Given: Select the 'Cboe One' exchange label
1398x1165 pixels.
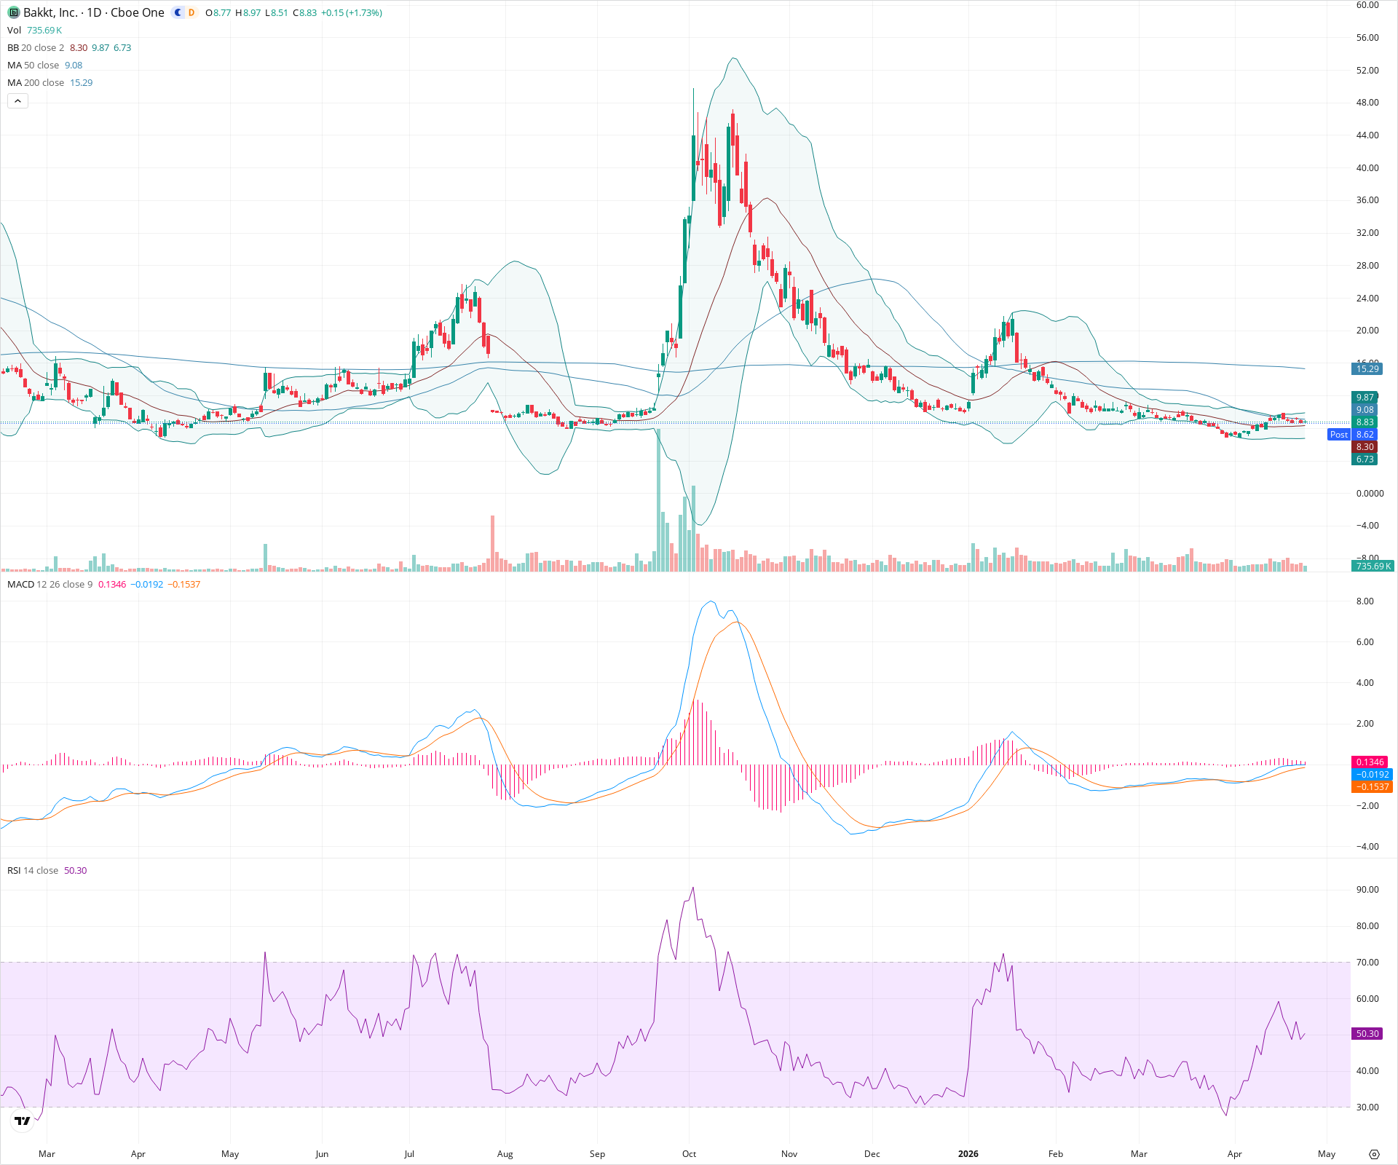Looking at the screenshot, I should (x=138, y=12).
